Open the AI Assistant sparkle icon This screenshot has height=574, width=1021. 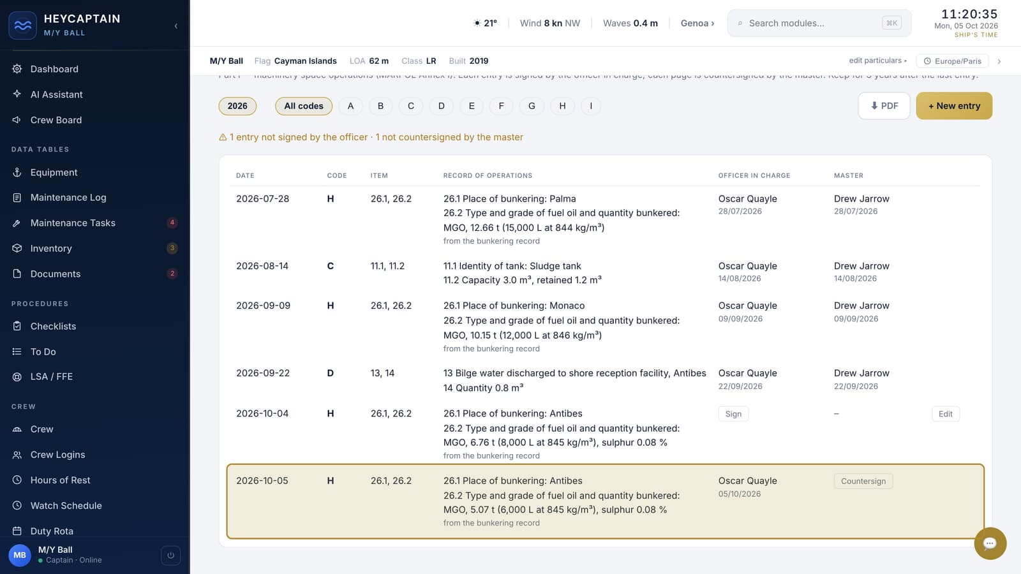pyautogui.click(x=17, y=94)
